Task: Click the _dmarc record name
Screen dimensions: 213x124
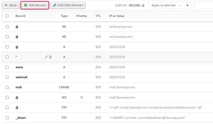Action: point(21,118)
